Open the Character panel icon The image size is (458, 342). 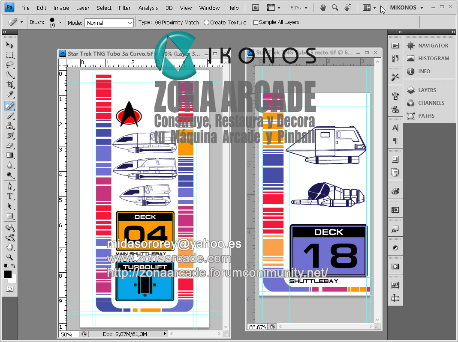click(395, 128)
